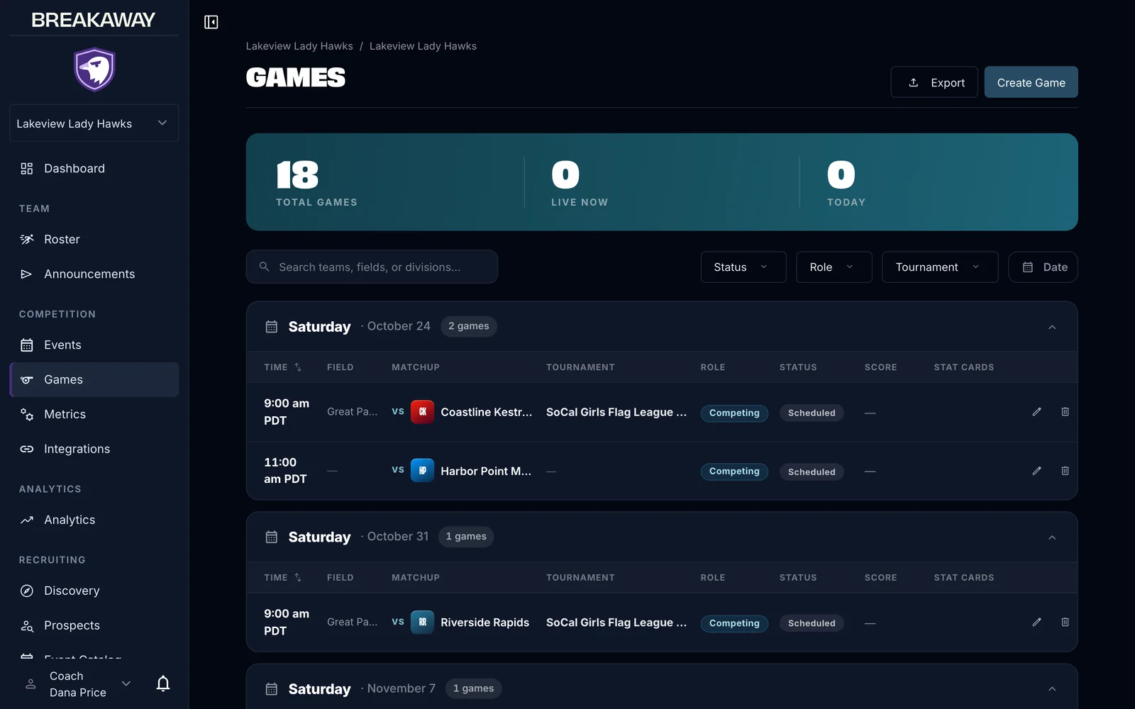Delete the Harbor Point game
The width and height of the screenshot is (1135, 709).
pos(1065,471)
